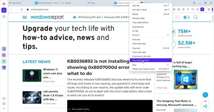Select Reload in the context menu
The width and height of the screenshot is (214, 112).
pos(151,14)
